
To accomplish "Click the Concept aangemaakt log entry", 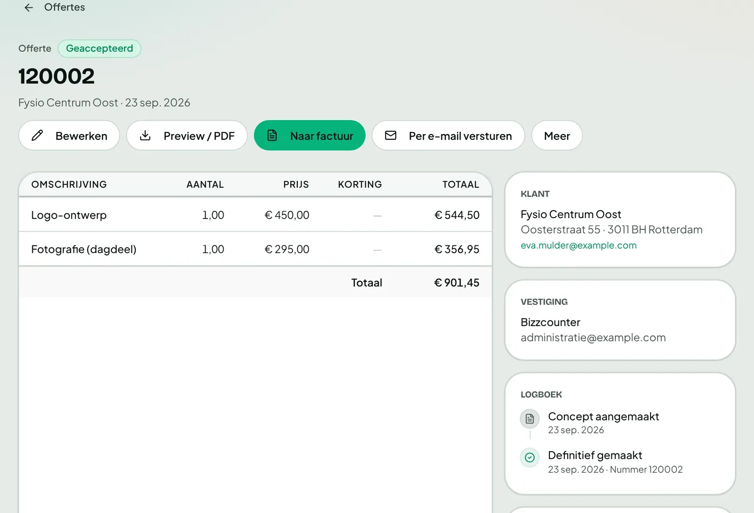I will click(603, 417).
